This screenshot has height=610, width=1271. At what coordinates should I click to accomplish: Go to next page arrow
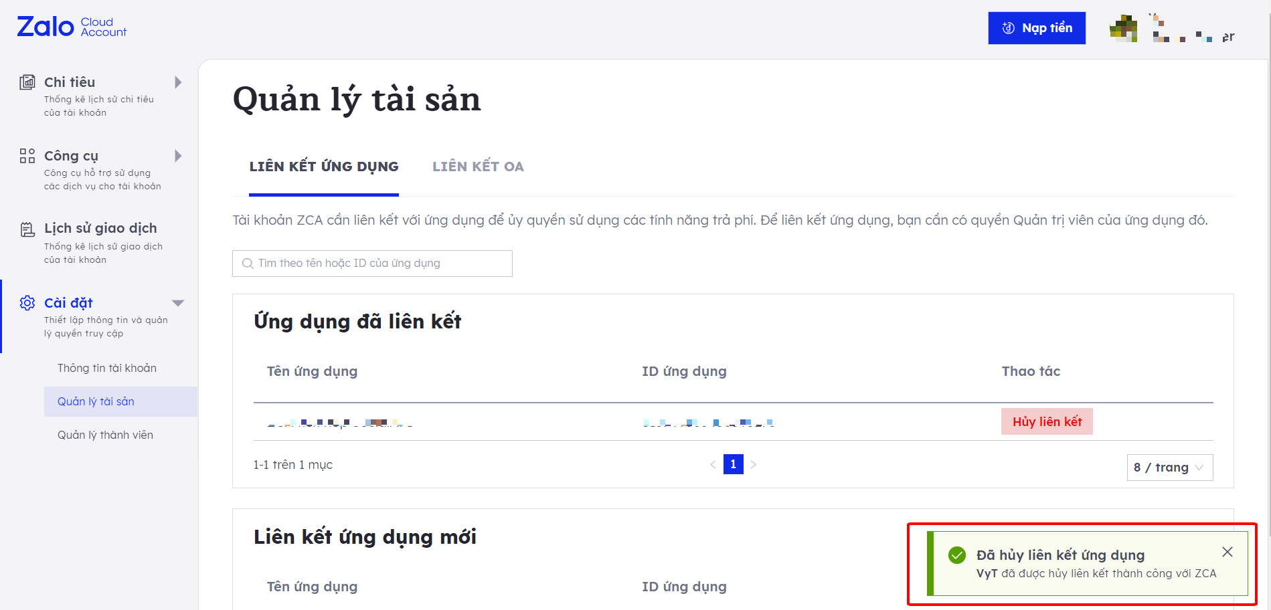click(753, 464)
